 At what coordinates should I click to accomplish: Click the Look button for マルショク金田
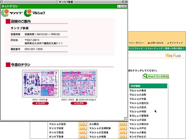(x=83, y=124)
